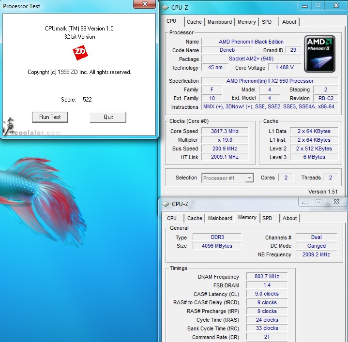Click the '6 MBytes' Level 3 cache value
This screenshot has height=342, width=348.
314,157
